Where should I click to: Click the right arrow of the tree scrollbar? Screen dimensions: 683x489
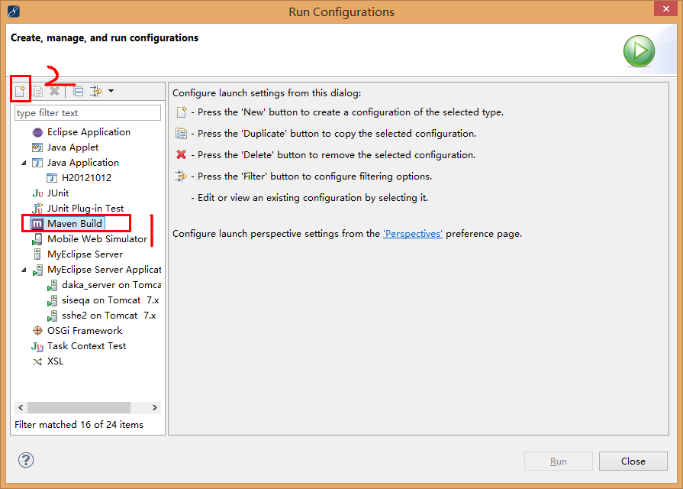coord(155,407)
